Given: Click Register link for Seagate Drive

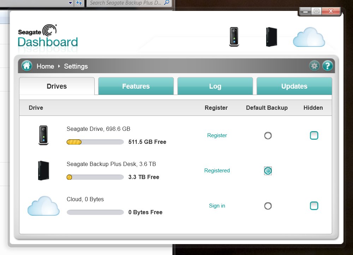Looking at the screenshot, I should (x=217, y=135).
